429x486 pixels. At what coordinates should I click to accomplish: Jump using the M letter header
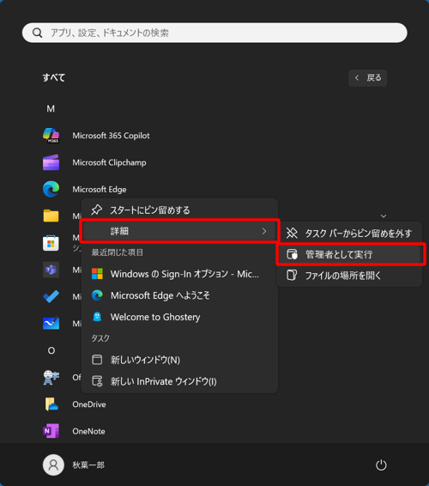(x=51, y=109)
